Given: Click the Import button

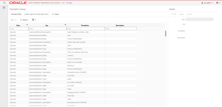Looking at the screenshot, I should [x=56, y=14].
